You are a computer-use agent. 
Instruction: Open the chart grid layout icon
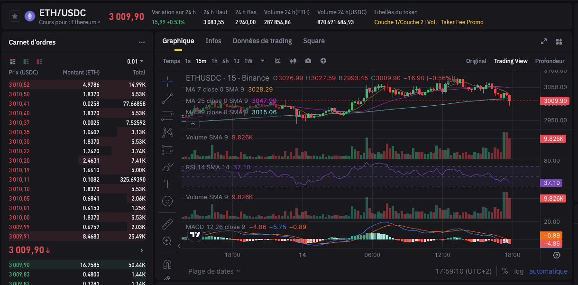point(559,42)
